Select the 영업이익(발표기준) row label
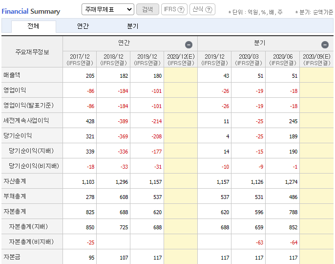Viewport: 335px width, 264px height. click(x=28, y=106)
